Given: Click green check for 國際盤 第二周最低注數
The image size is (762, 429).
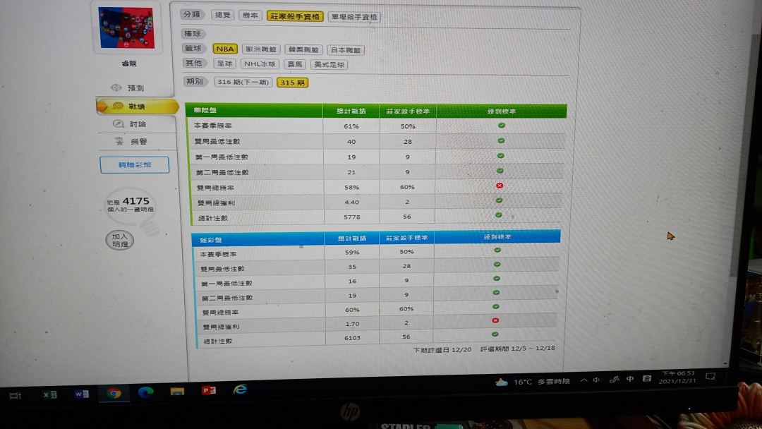Looking at the screenshot, I should pyautogui.click(x=500, y=171).
